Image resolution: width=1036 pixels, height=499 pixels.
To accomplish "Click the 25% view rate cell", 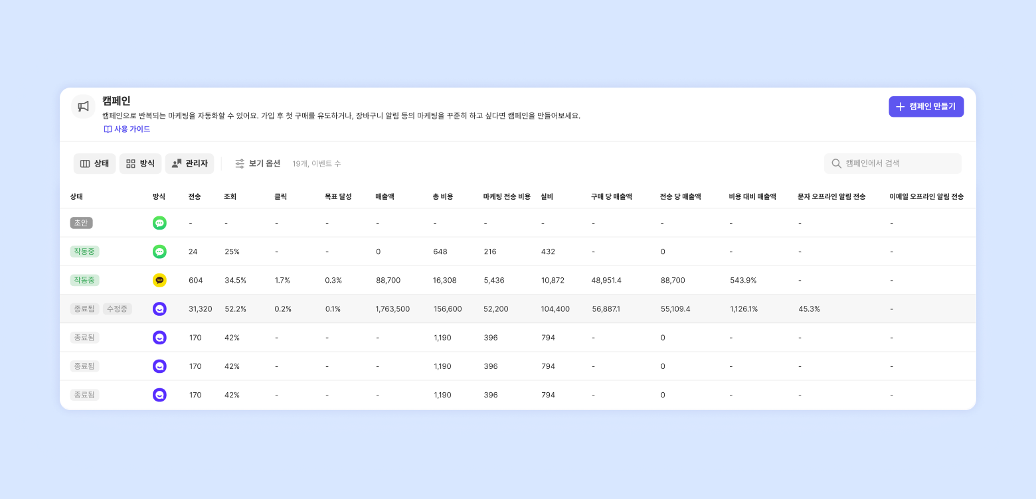I will pyautogui.click(x=232, y=251).
